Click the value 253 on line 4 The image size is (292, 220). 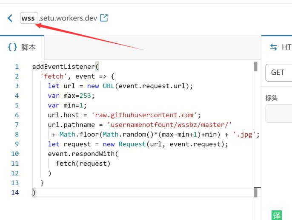point(85,96)
